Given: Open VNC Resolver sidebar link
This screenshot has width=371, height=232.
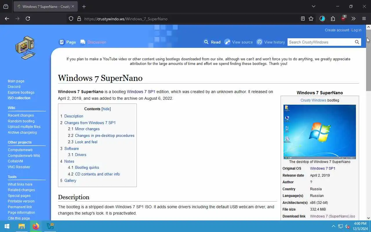Looking at the screenshot, I should pos(19,167).
